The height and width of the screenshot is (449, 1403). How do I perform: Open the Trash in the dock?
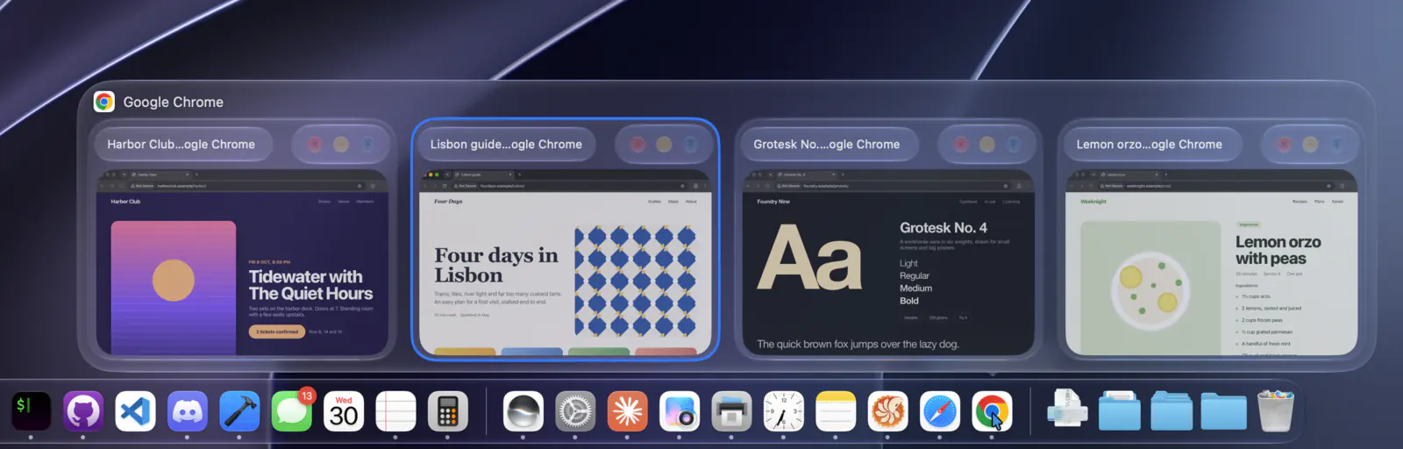pos(1276,410)
